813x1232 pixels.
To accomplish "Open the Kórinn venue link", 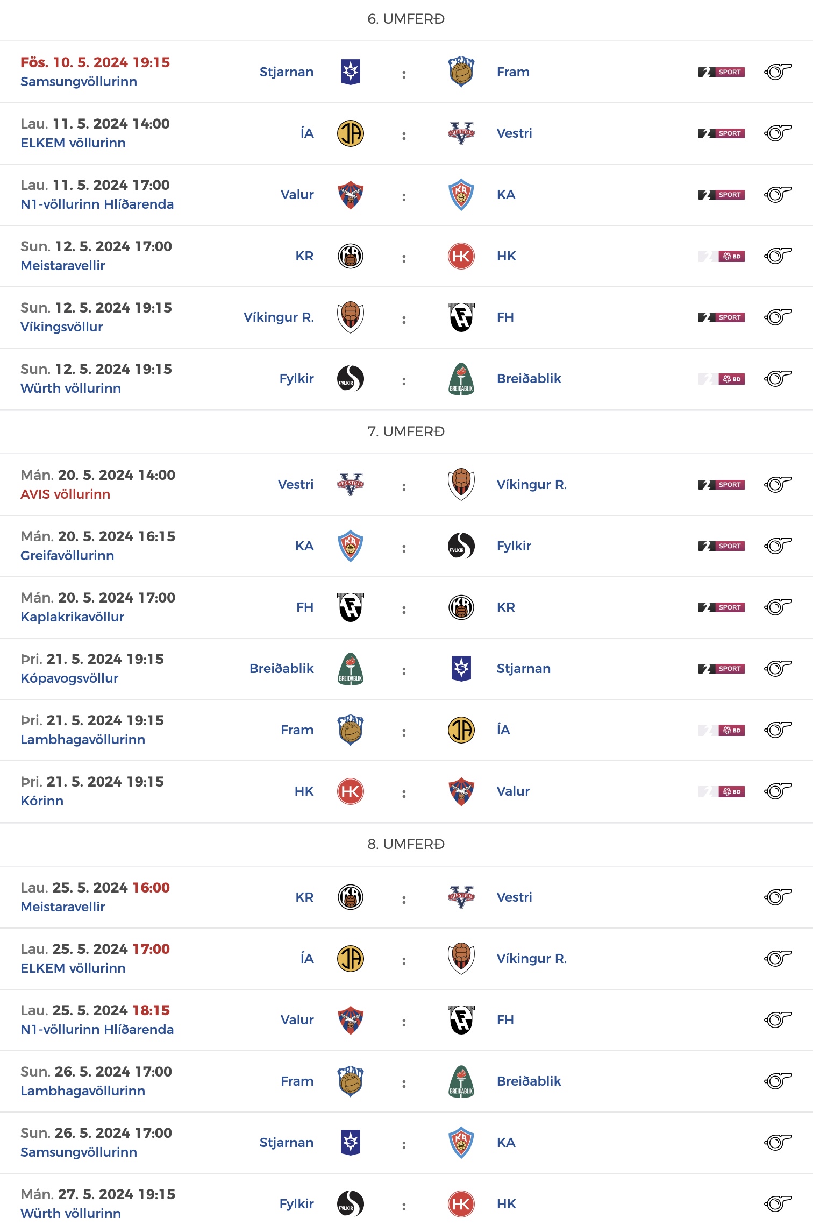I will pyautogui.click(x=42, y=801).
